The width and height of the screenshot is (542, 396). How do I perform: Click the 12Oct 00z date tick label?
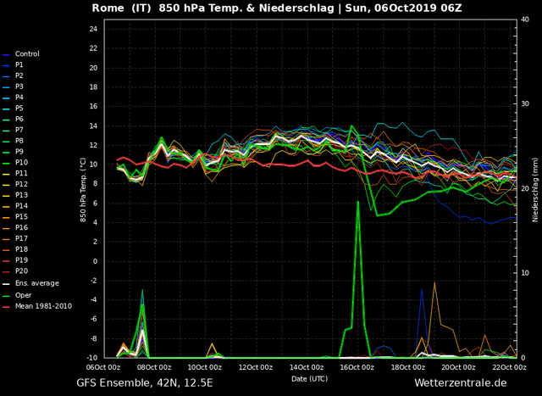(257, 367)
